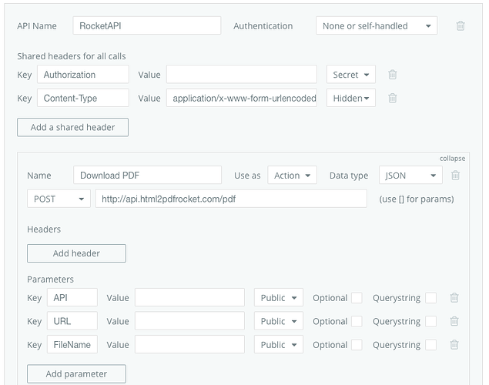
Task: Delete the Download PDF call trash icon
Action: tap(455, 176)
